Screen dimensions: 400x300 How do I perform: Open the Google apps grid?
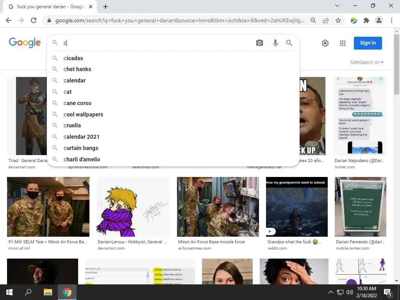[343, 43]
